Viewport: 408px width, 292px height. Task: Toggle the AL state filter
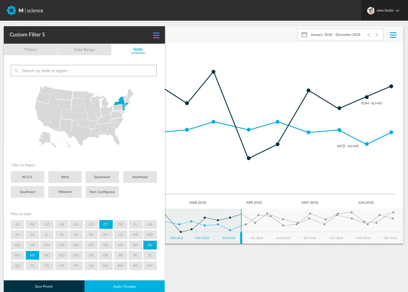tap(17, 224)
